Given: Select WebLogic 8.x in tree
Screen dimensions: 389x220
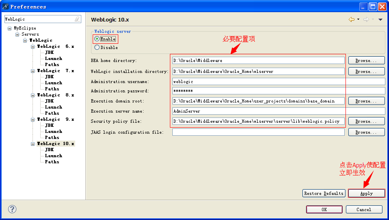Looking at the screenshot, I should (x=56, y=95).
